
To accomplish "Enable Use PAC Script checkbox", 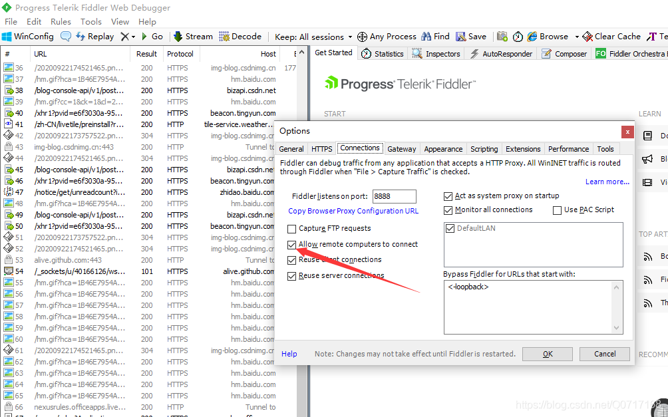I will (557, 210).
